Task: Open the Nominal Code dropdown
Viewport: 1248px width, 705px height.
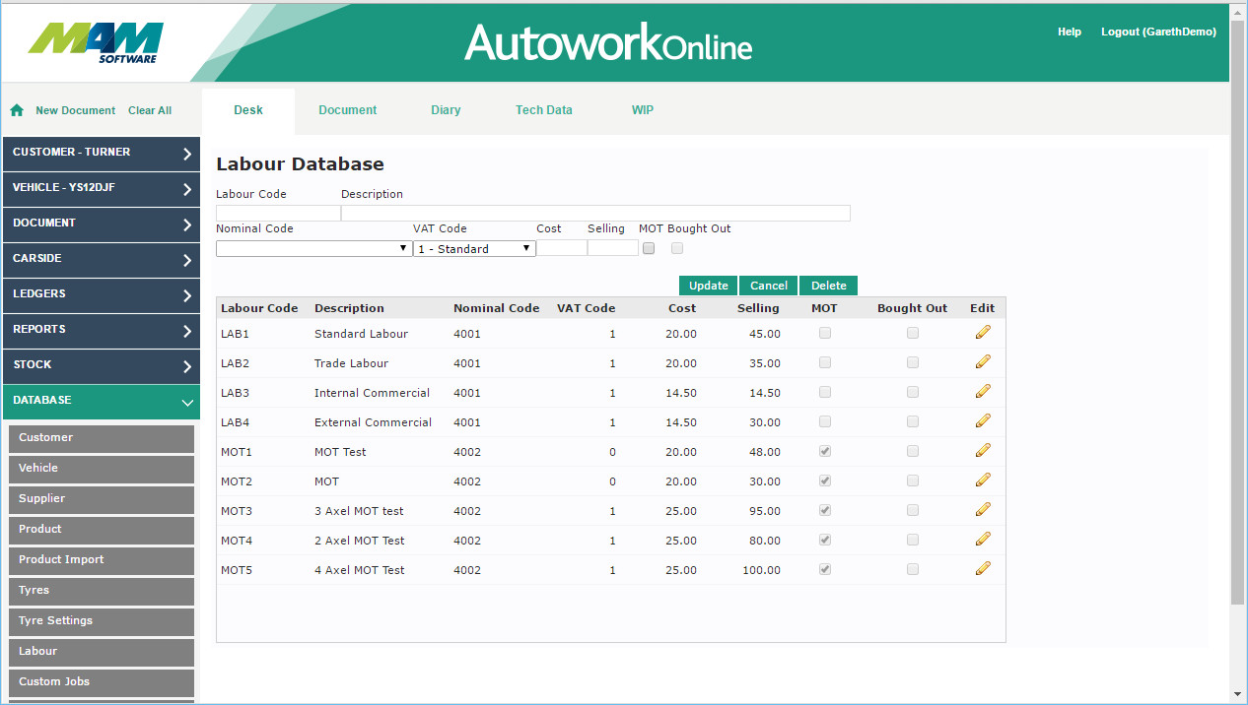Action: pos(313,249)
